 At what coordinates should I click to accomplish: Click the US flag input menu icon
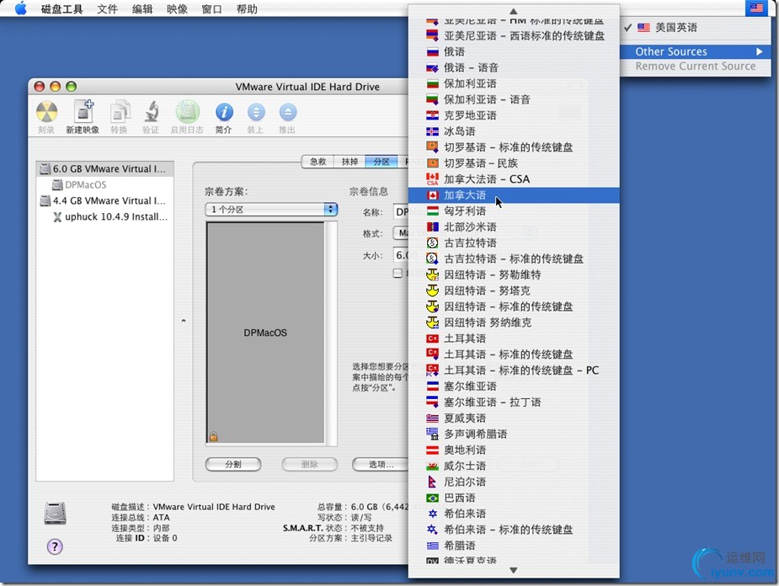[x=755, y=8]
